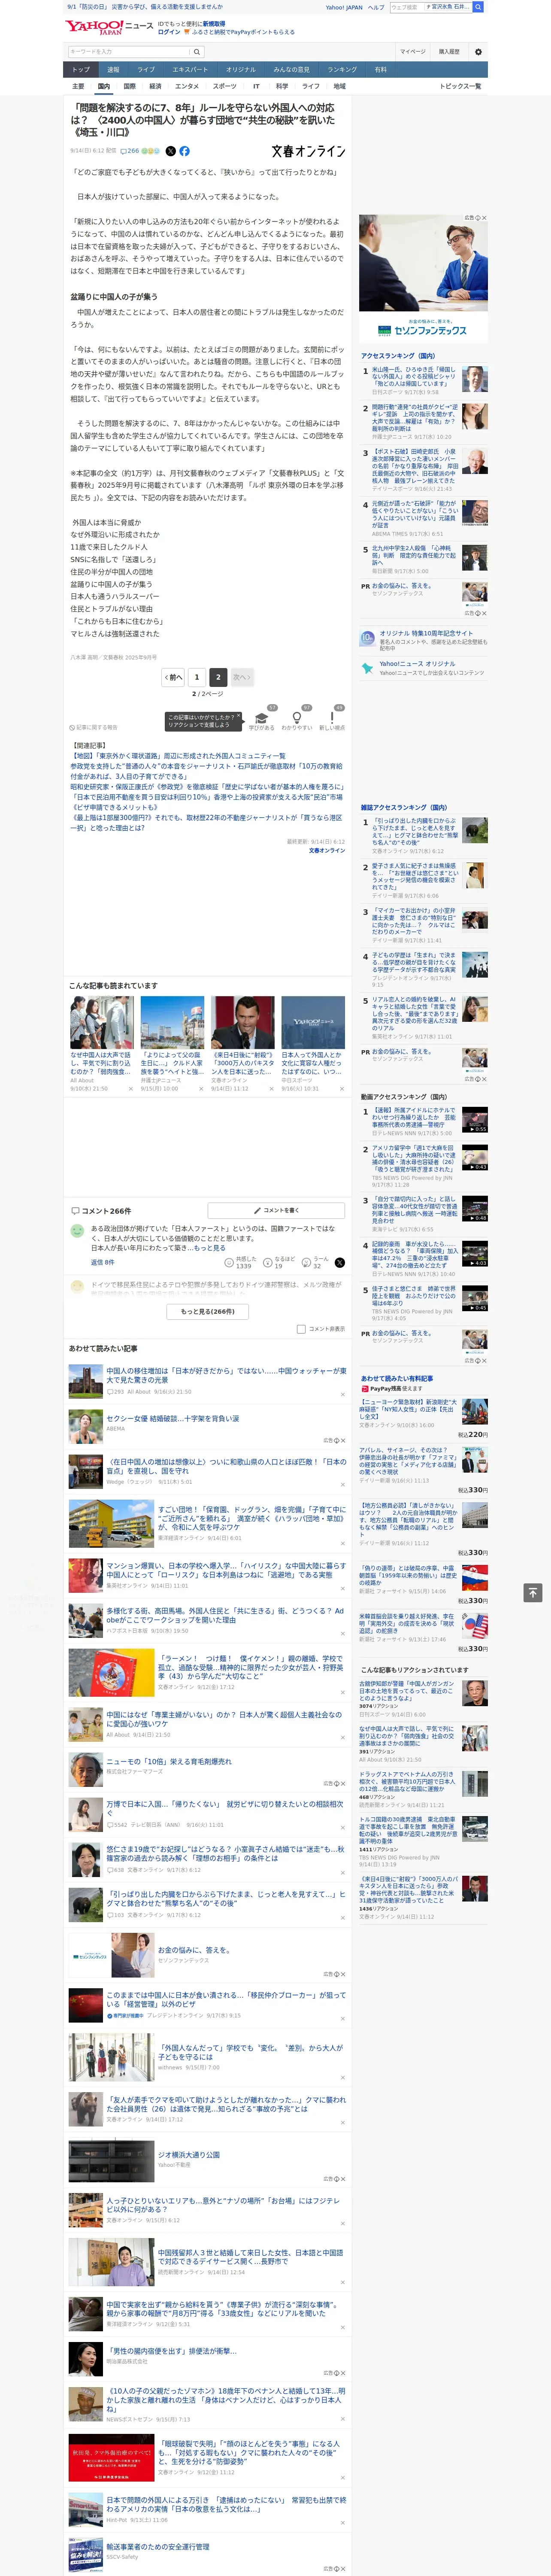The image size is (551, 2576).
Task: Click the 新規取得 ID link
Action: click(x=214, y=23)
